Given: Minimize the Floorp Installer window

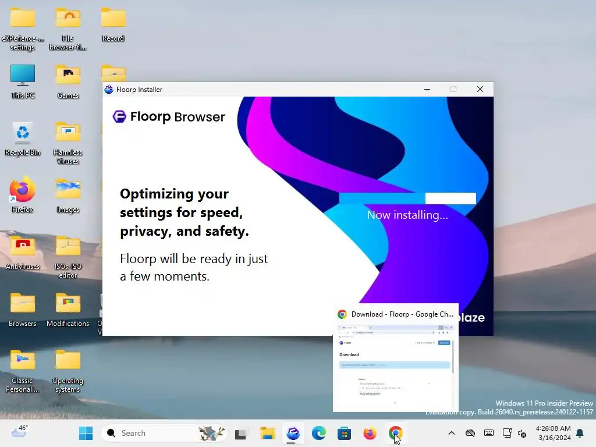Looking at the screenshot, I should coord(427,89).
